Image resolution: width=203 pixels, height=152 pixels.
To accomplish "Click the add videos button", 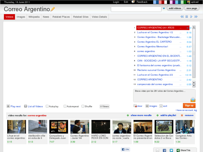I will [x=175, y=8].
